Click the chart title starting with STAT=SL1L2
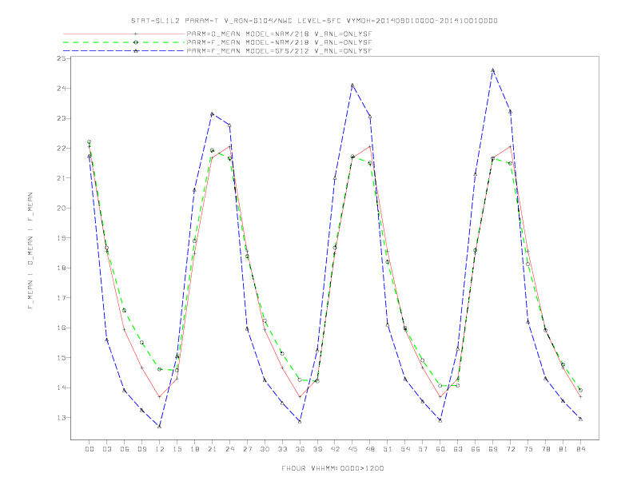633x489 pixels. (314, 21)
